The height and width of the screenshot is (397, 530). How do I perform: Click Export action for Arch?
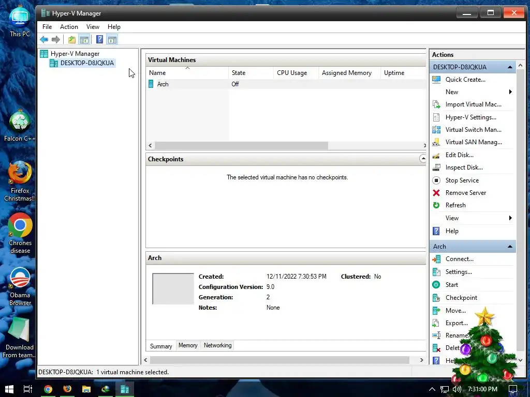[457, 323]
